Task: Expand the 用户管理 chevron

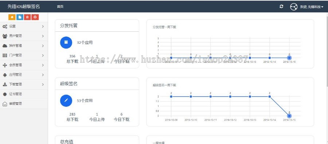Action: click(43, 36)
